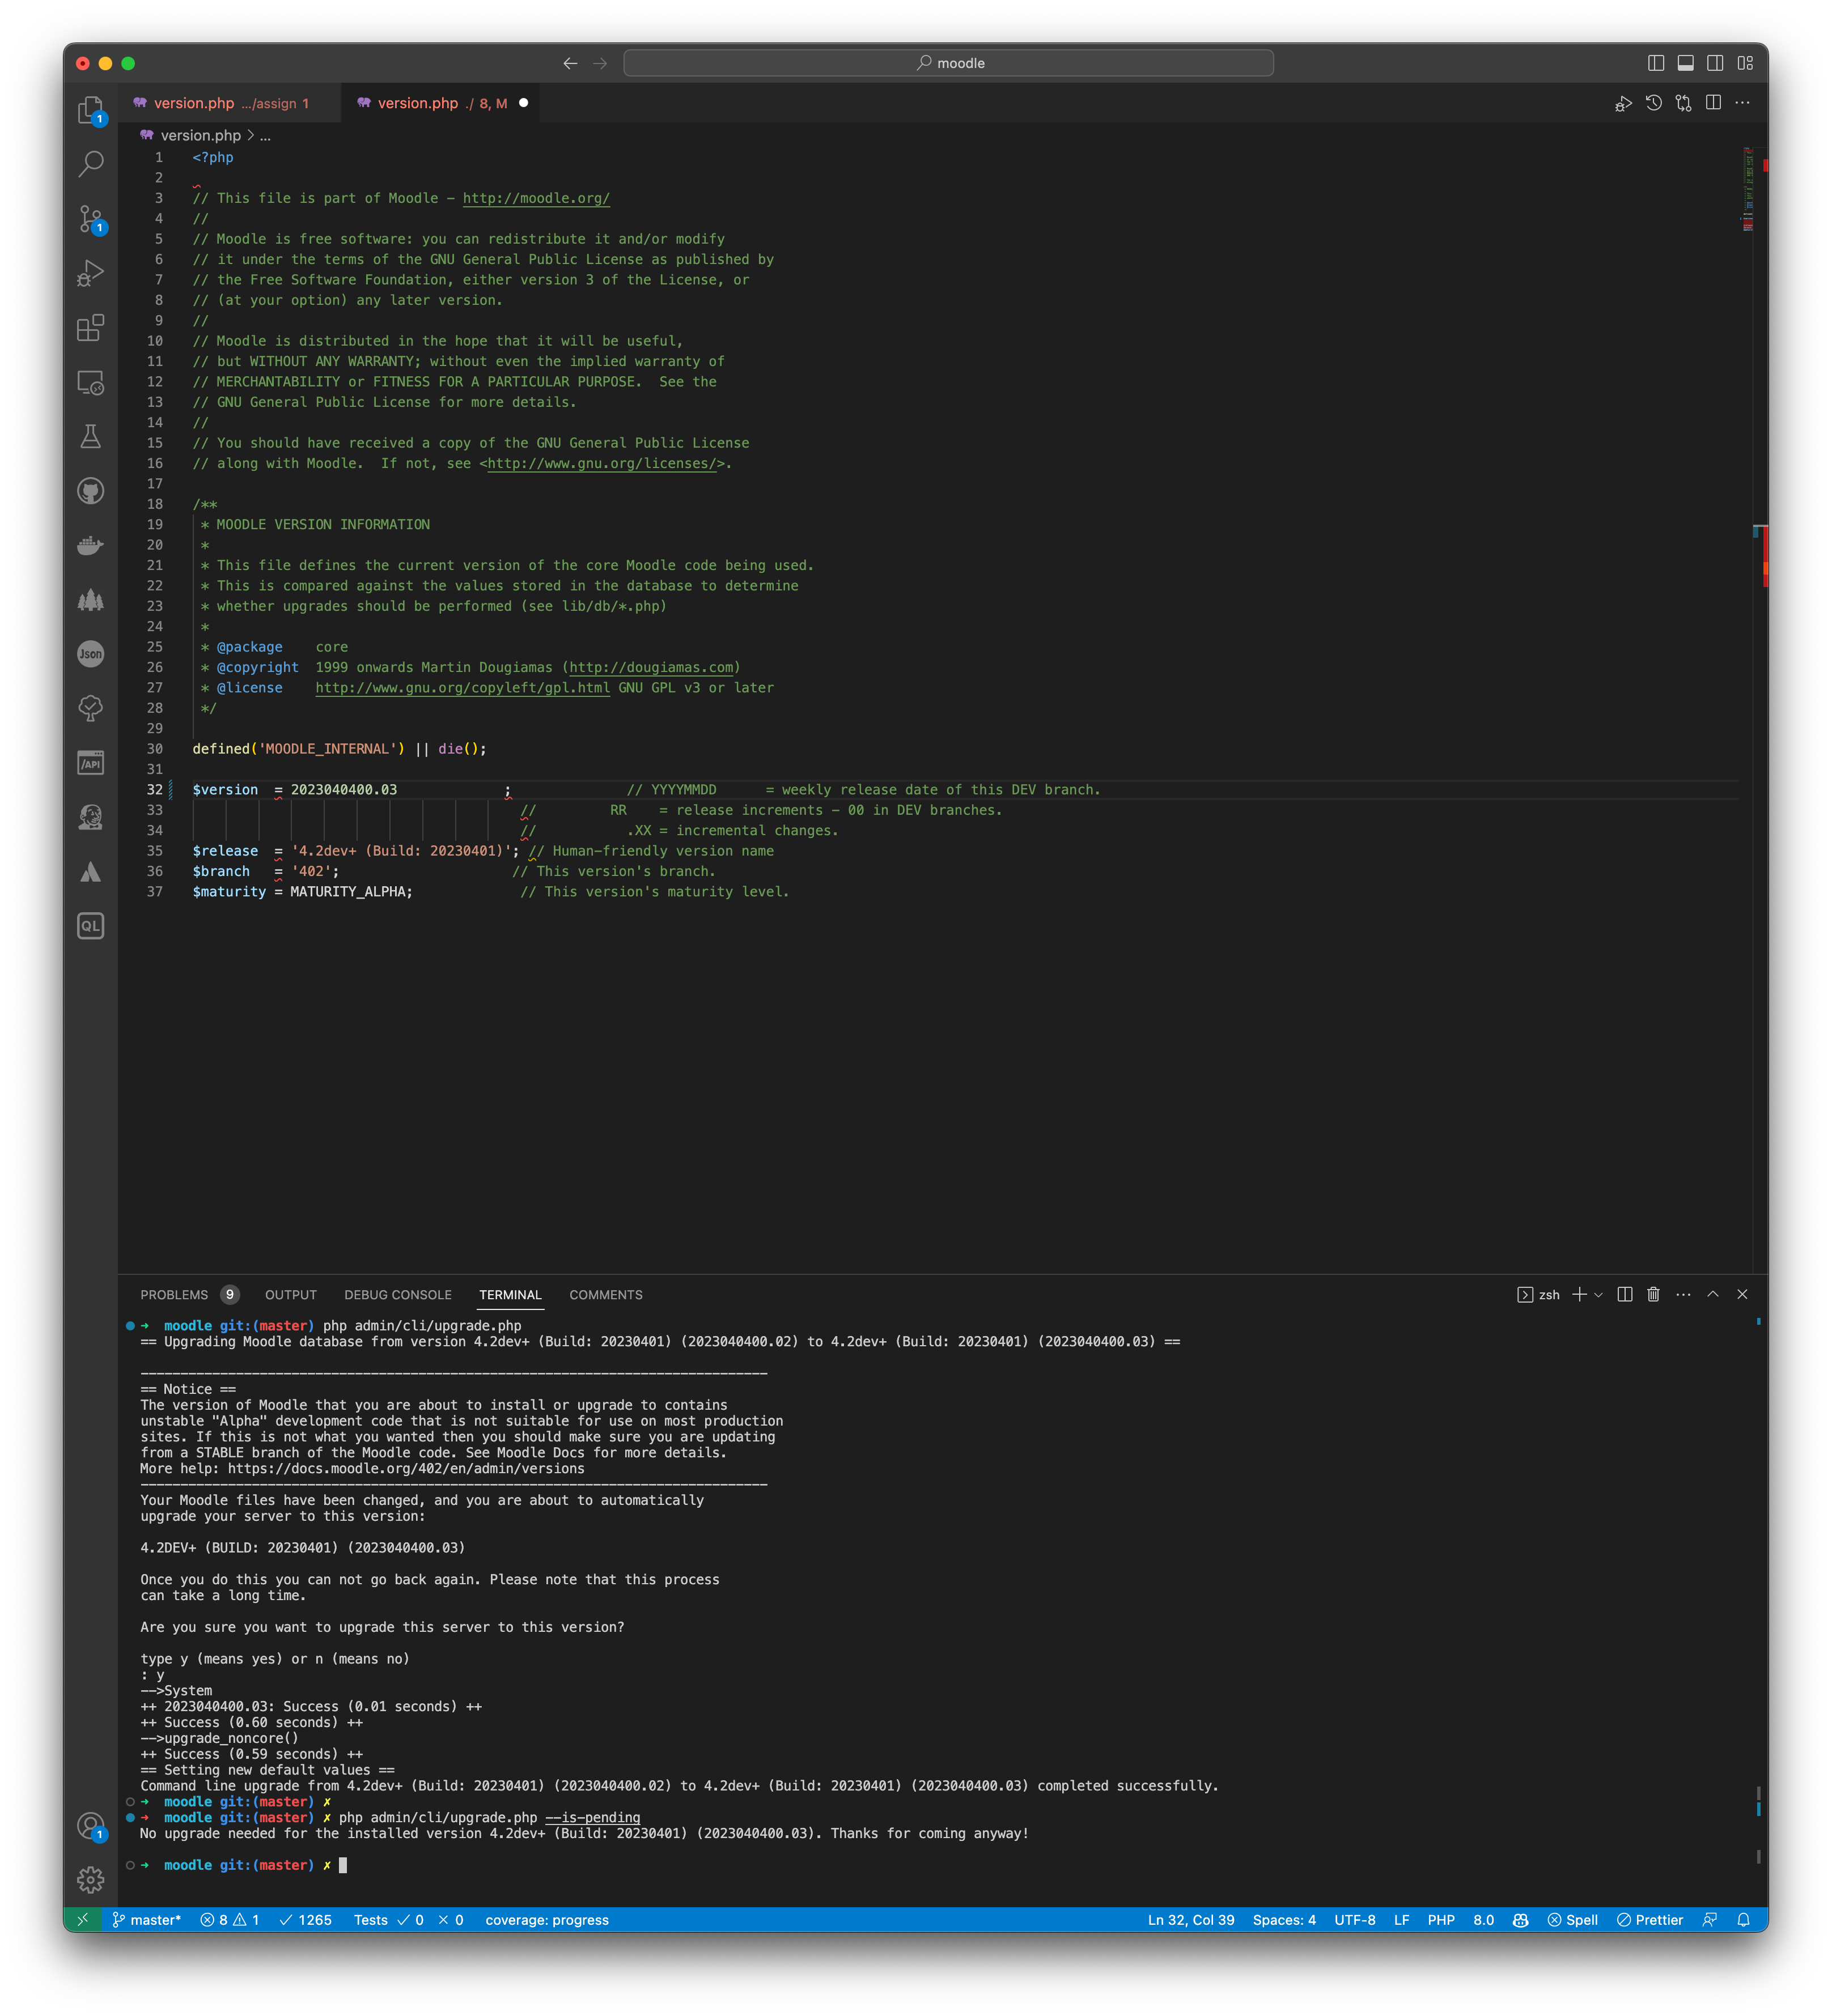Open errors and warnings count in status bar
Screen dimensions: 1832x2016
coord(229,1920)
